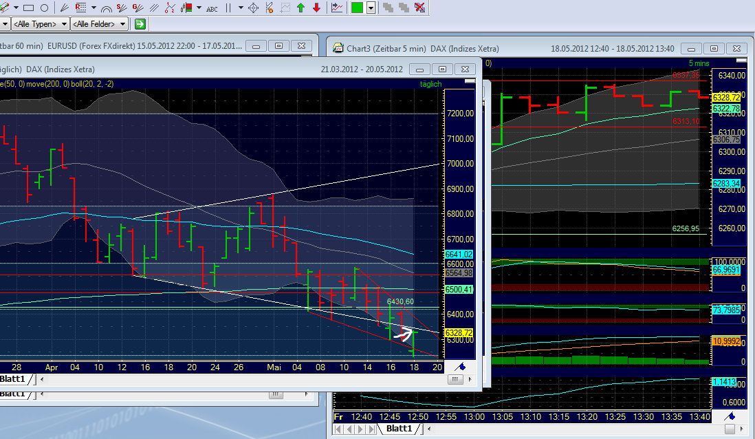Select the Blatt1 tab of the Chart3 window

399,428
